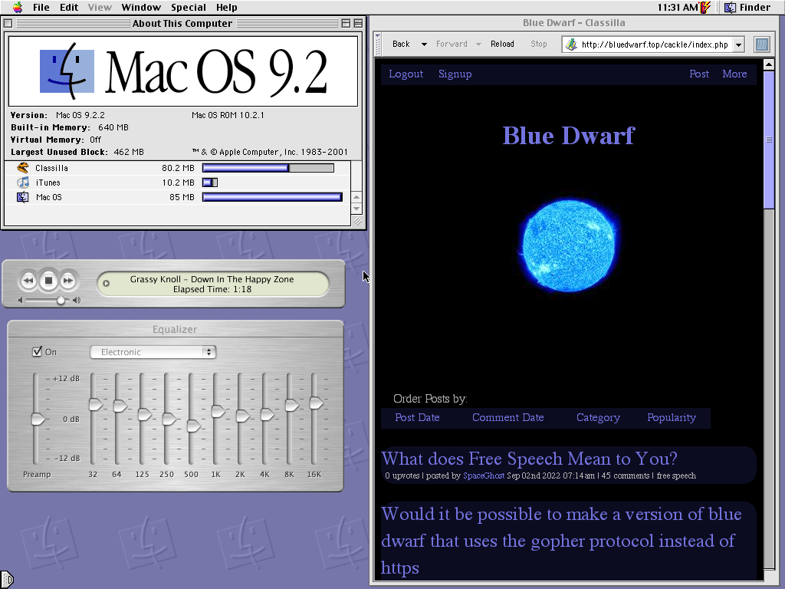The height and width of the screenshot is (589, 785).
Task: Click the 250 Hz band slider knob
Action: [x=169, y=419]
